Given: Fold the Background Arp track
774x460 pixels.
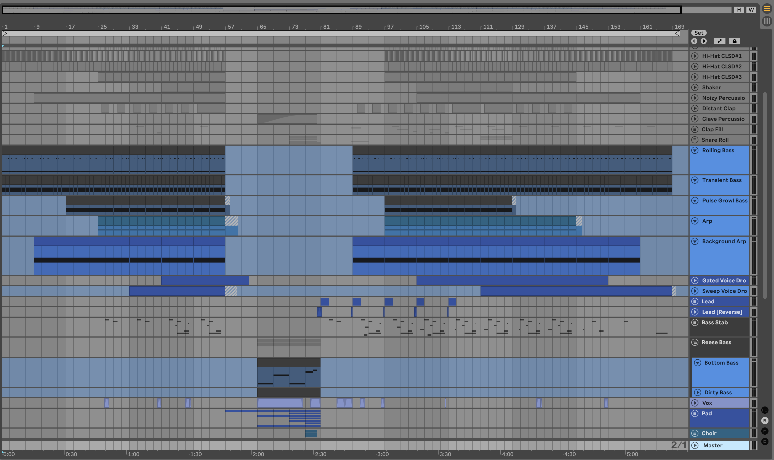Looking at the screenshot, I should (695, 242).
